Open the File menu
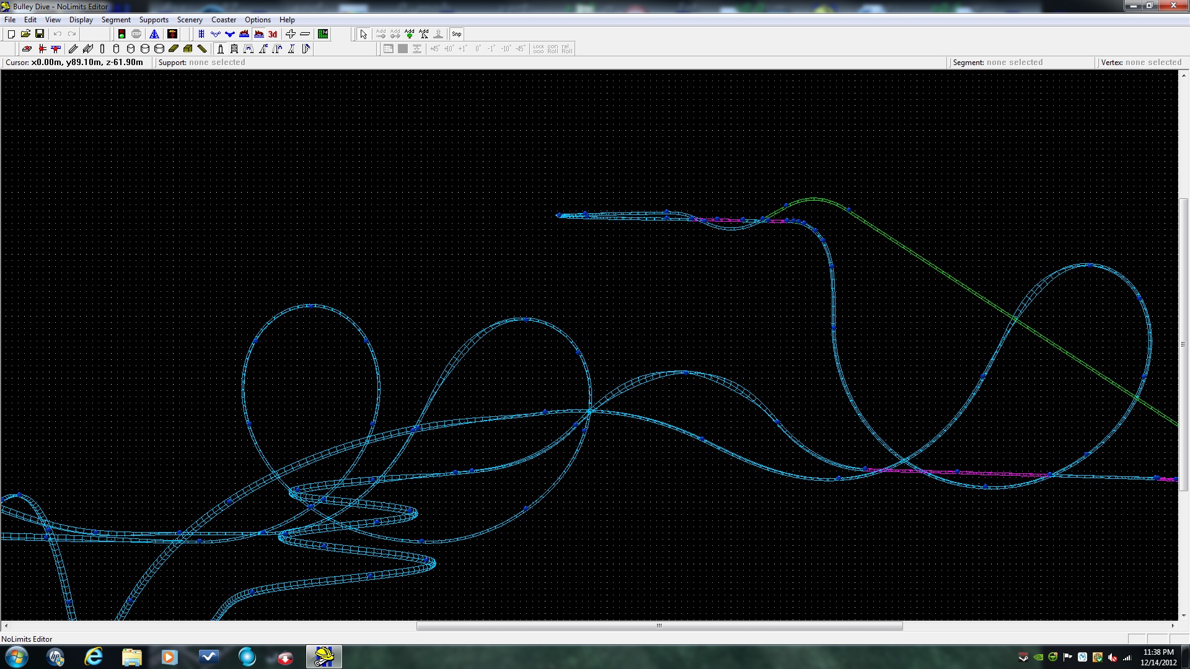Viewport: 1190px width, 669px height. [x=10, y=20]
